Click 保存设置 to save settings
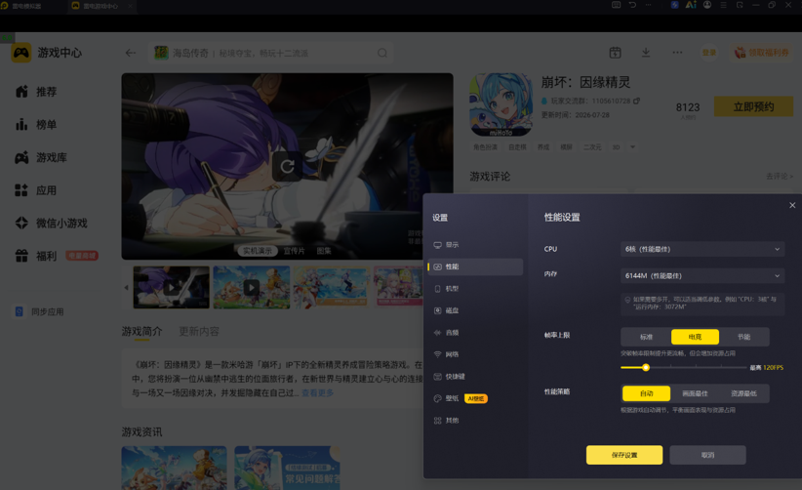This screenshot has height=490, width=802. [624, 455]
